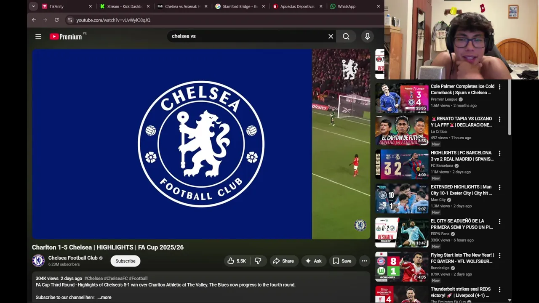The image size is (539, 303).
Task: Click the page vertical scrollbar
Action: tap(509, 107)
